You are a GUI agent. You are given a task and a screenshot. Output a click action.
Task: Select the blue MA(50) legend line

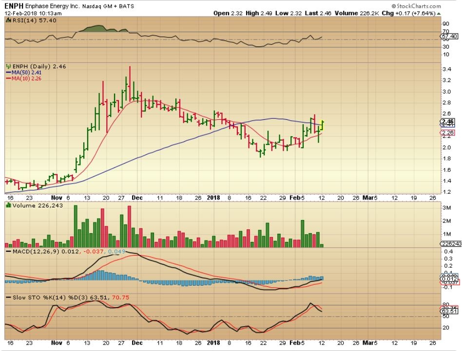[8, 72]
